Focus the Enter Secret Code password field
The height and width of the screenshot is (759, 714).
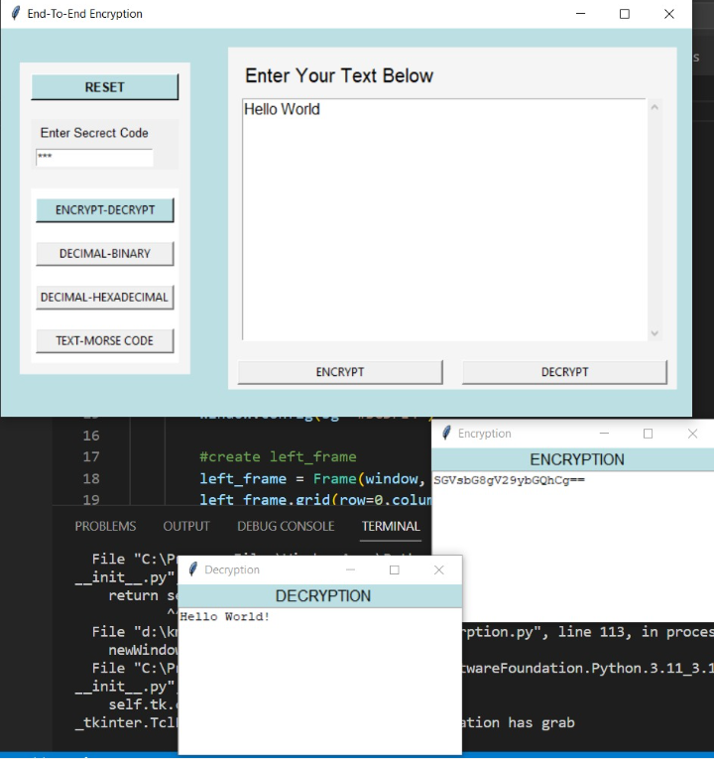tap(94, 158)
